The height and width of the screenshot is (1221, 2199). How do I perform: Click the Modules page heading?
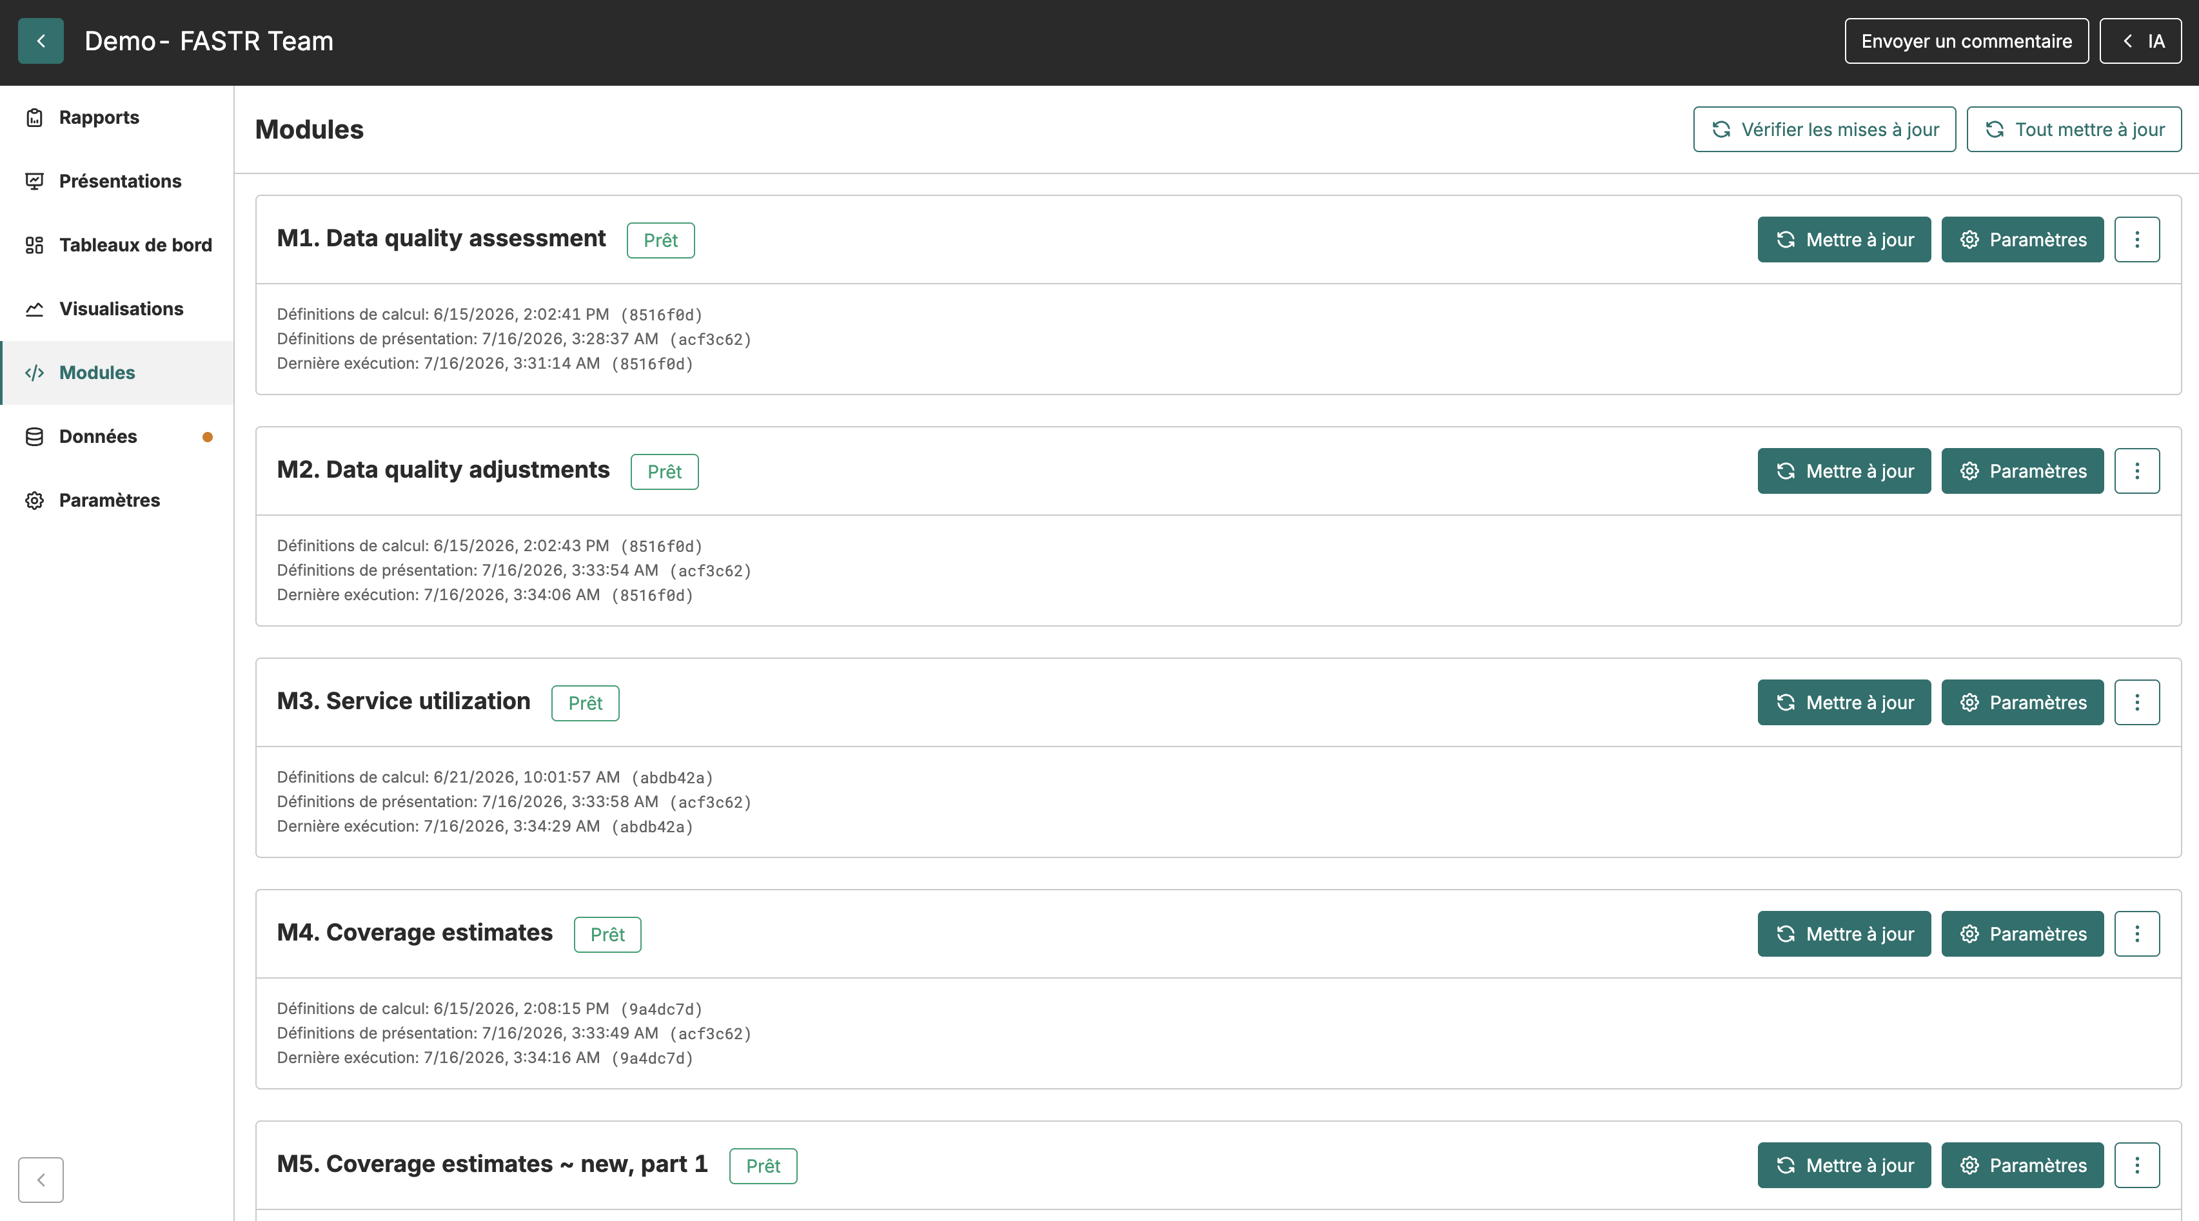[x=309, y=130]
